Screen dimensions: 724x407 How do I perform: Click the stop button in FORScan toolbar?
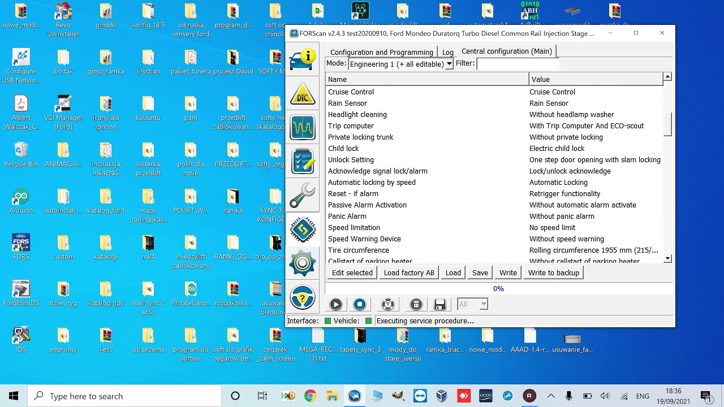[360, 305]
